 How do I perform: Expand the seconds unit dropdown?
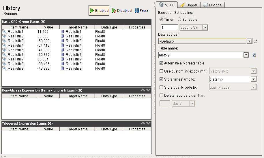(x=205, y=27)
